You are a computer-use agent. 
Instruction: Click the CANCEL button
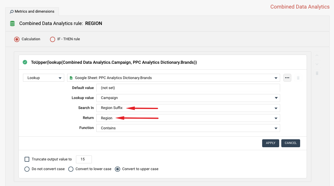290,143
